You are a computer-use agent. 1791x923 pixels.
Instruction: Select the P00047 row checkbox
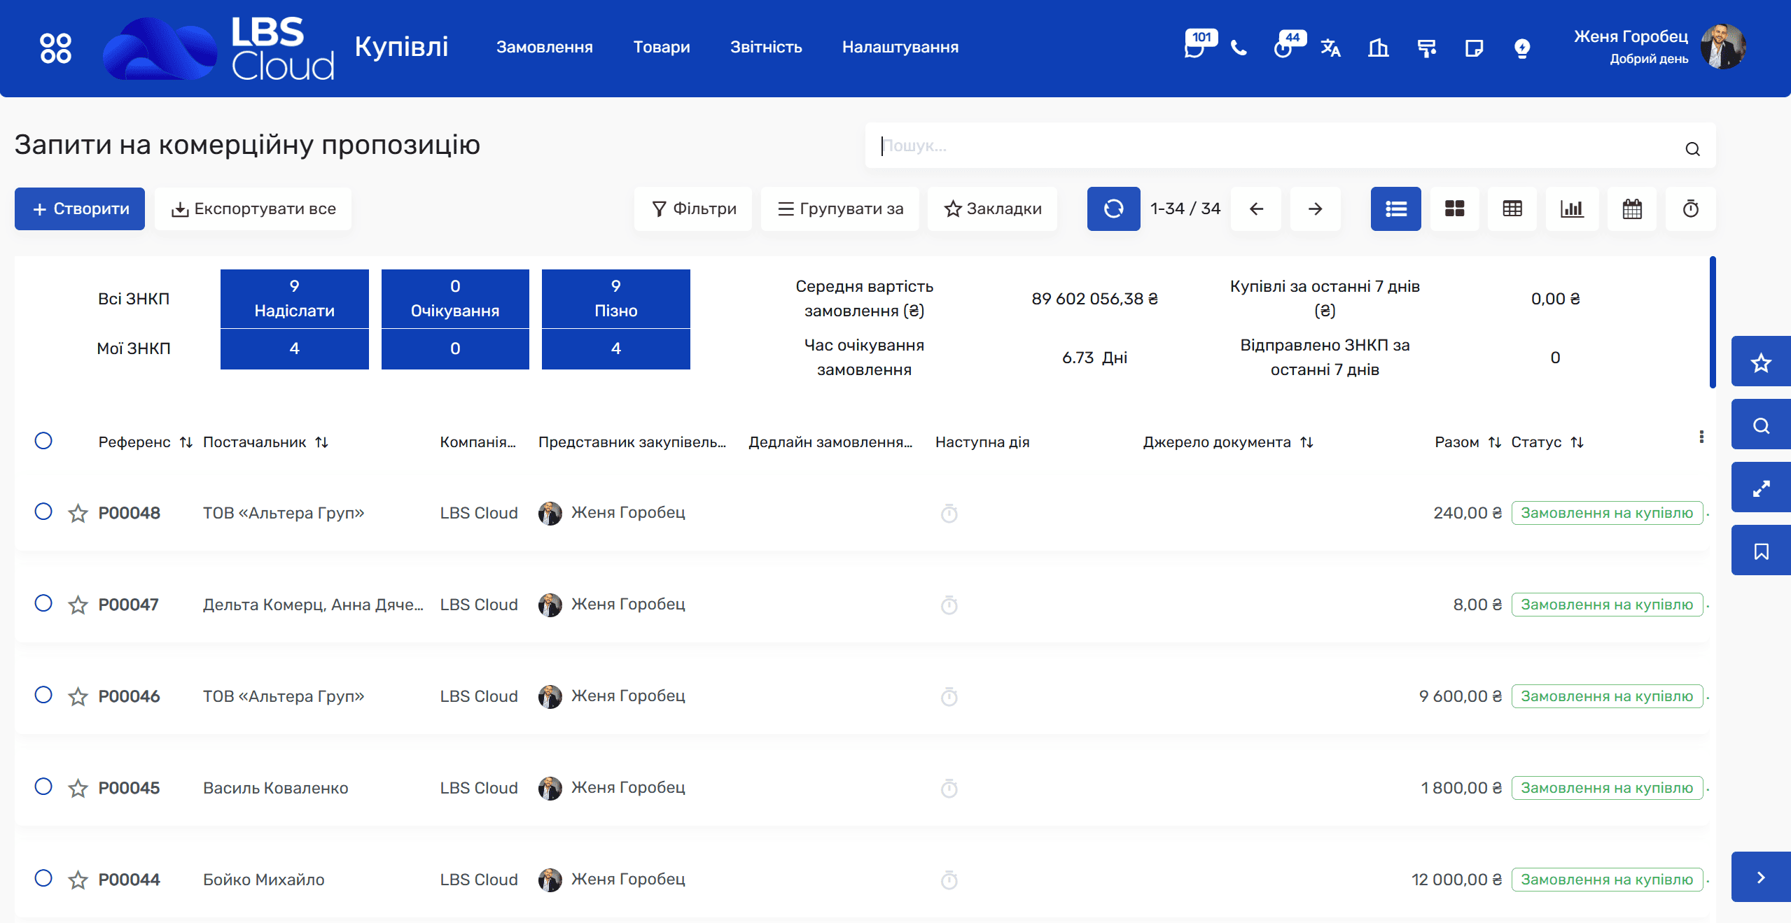coord(43,603)
